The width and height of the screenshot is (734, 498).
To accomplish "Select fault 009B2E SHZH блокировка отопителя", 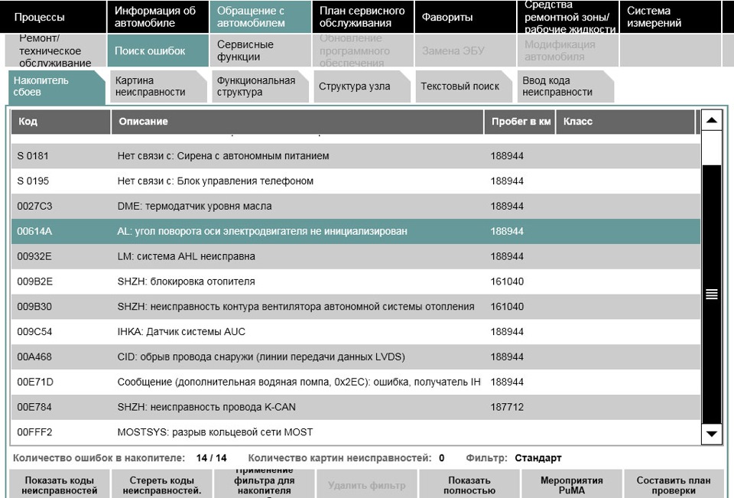I will pos(356,282).
